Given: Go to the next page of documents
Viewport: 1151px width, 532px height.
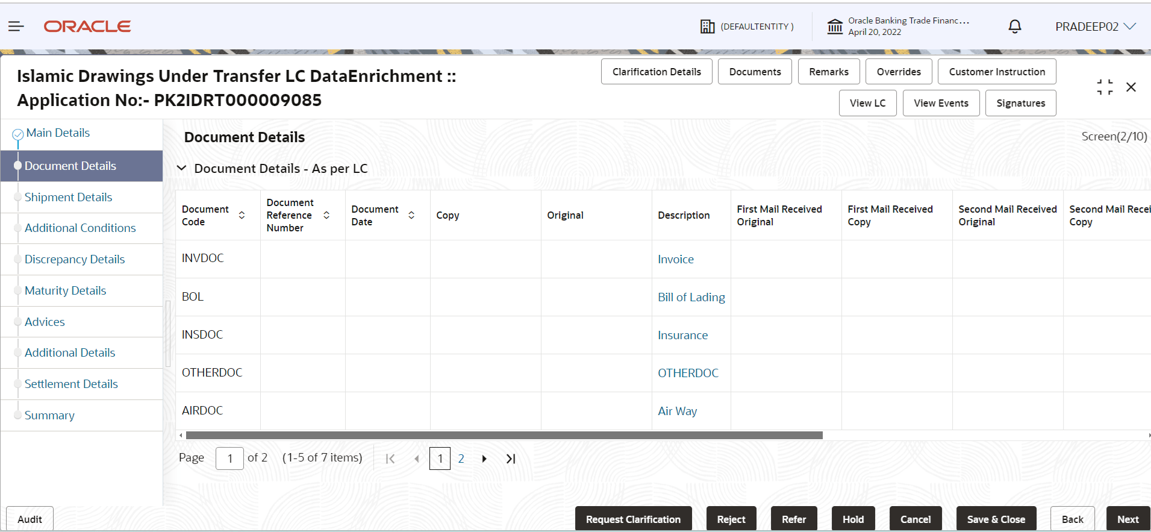Looking at the screenshot, I should (484, 458).
